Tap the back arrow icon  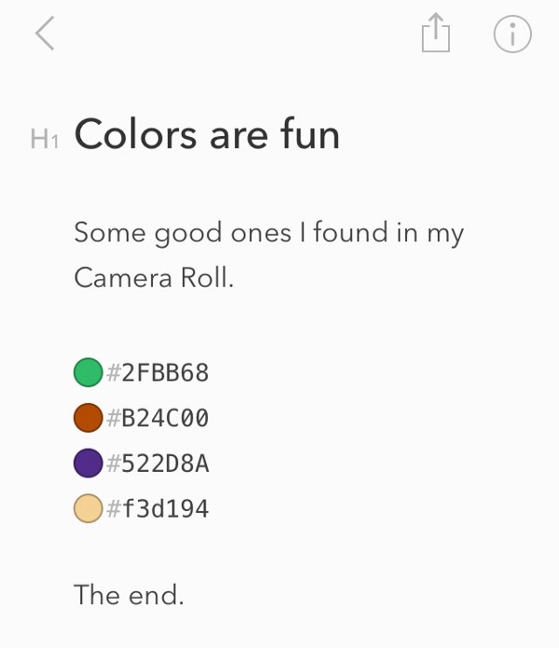(44, 34)
